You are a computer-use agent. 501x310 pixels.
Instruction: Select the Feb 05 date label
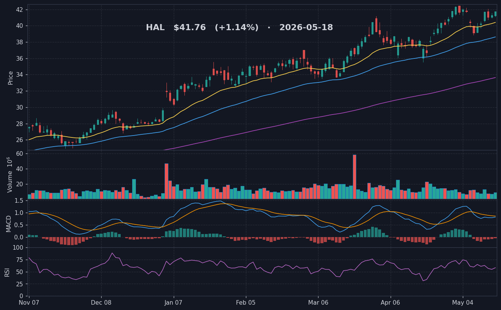pyautogui.click(x=246, y=303)
